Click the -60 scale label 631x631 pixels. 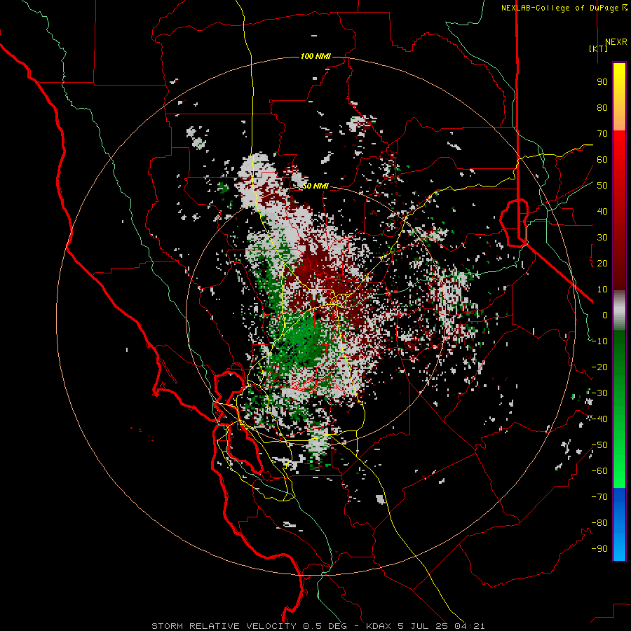click(599, 471)
